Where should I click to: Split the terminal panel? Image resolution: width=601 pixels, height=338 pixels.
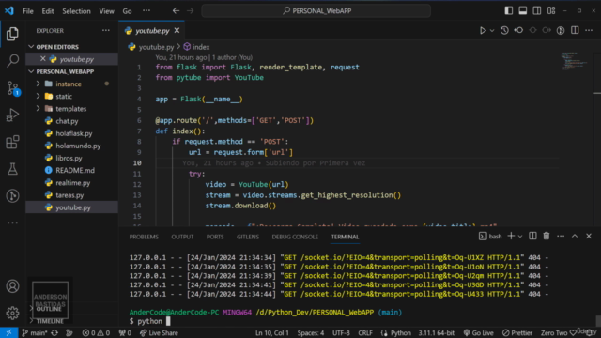[532, 236]
